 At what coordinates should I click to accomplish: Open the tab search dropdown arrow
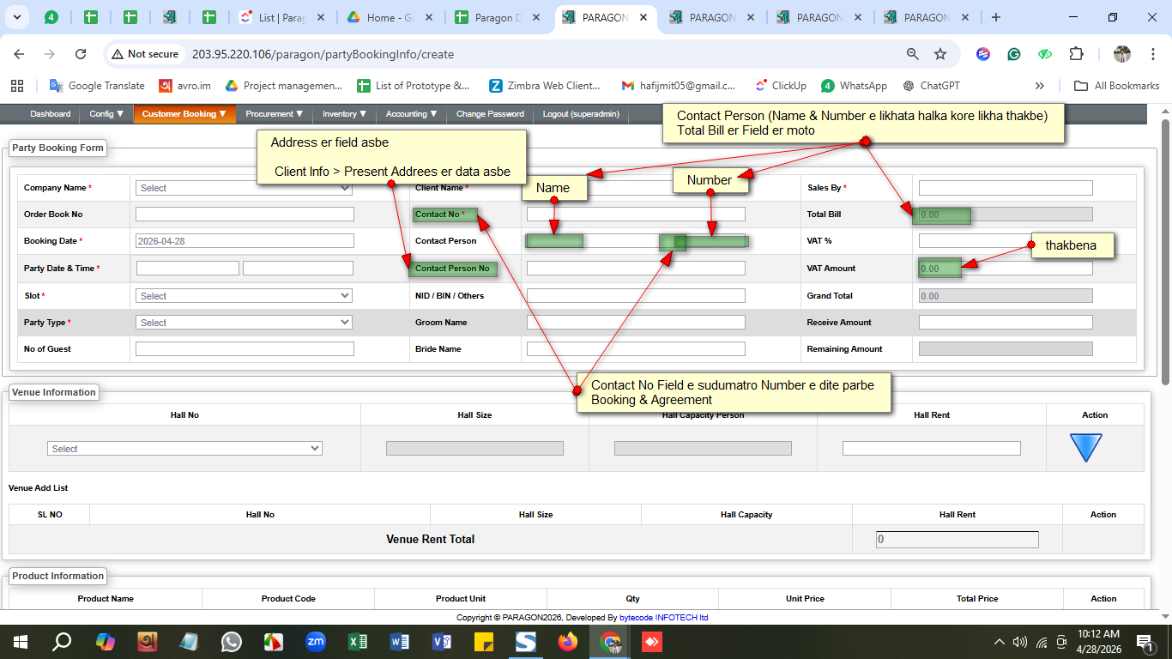17,17
